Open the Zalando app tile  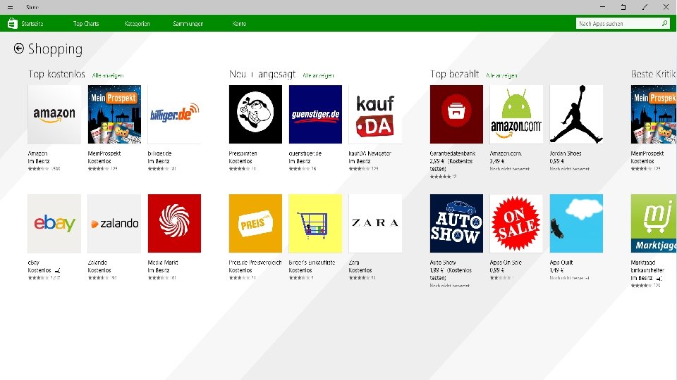tap(114, 223)
